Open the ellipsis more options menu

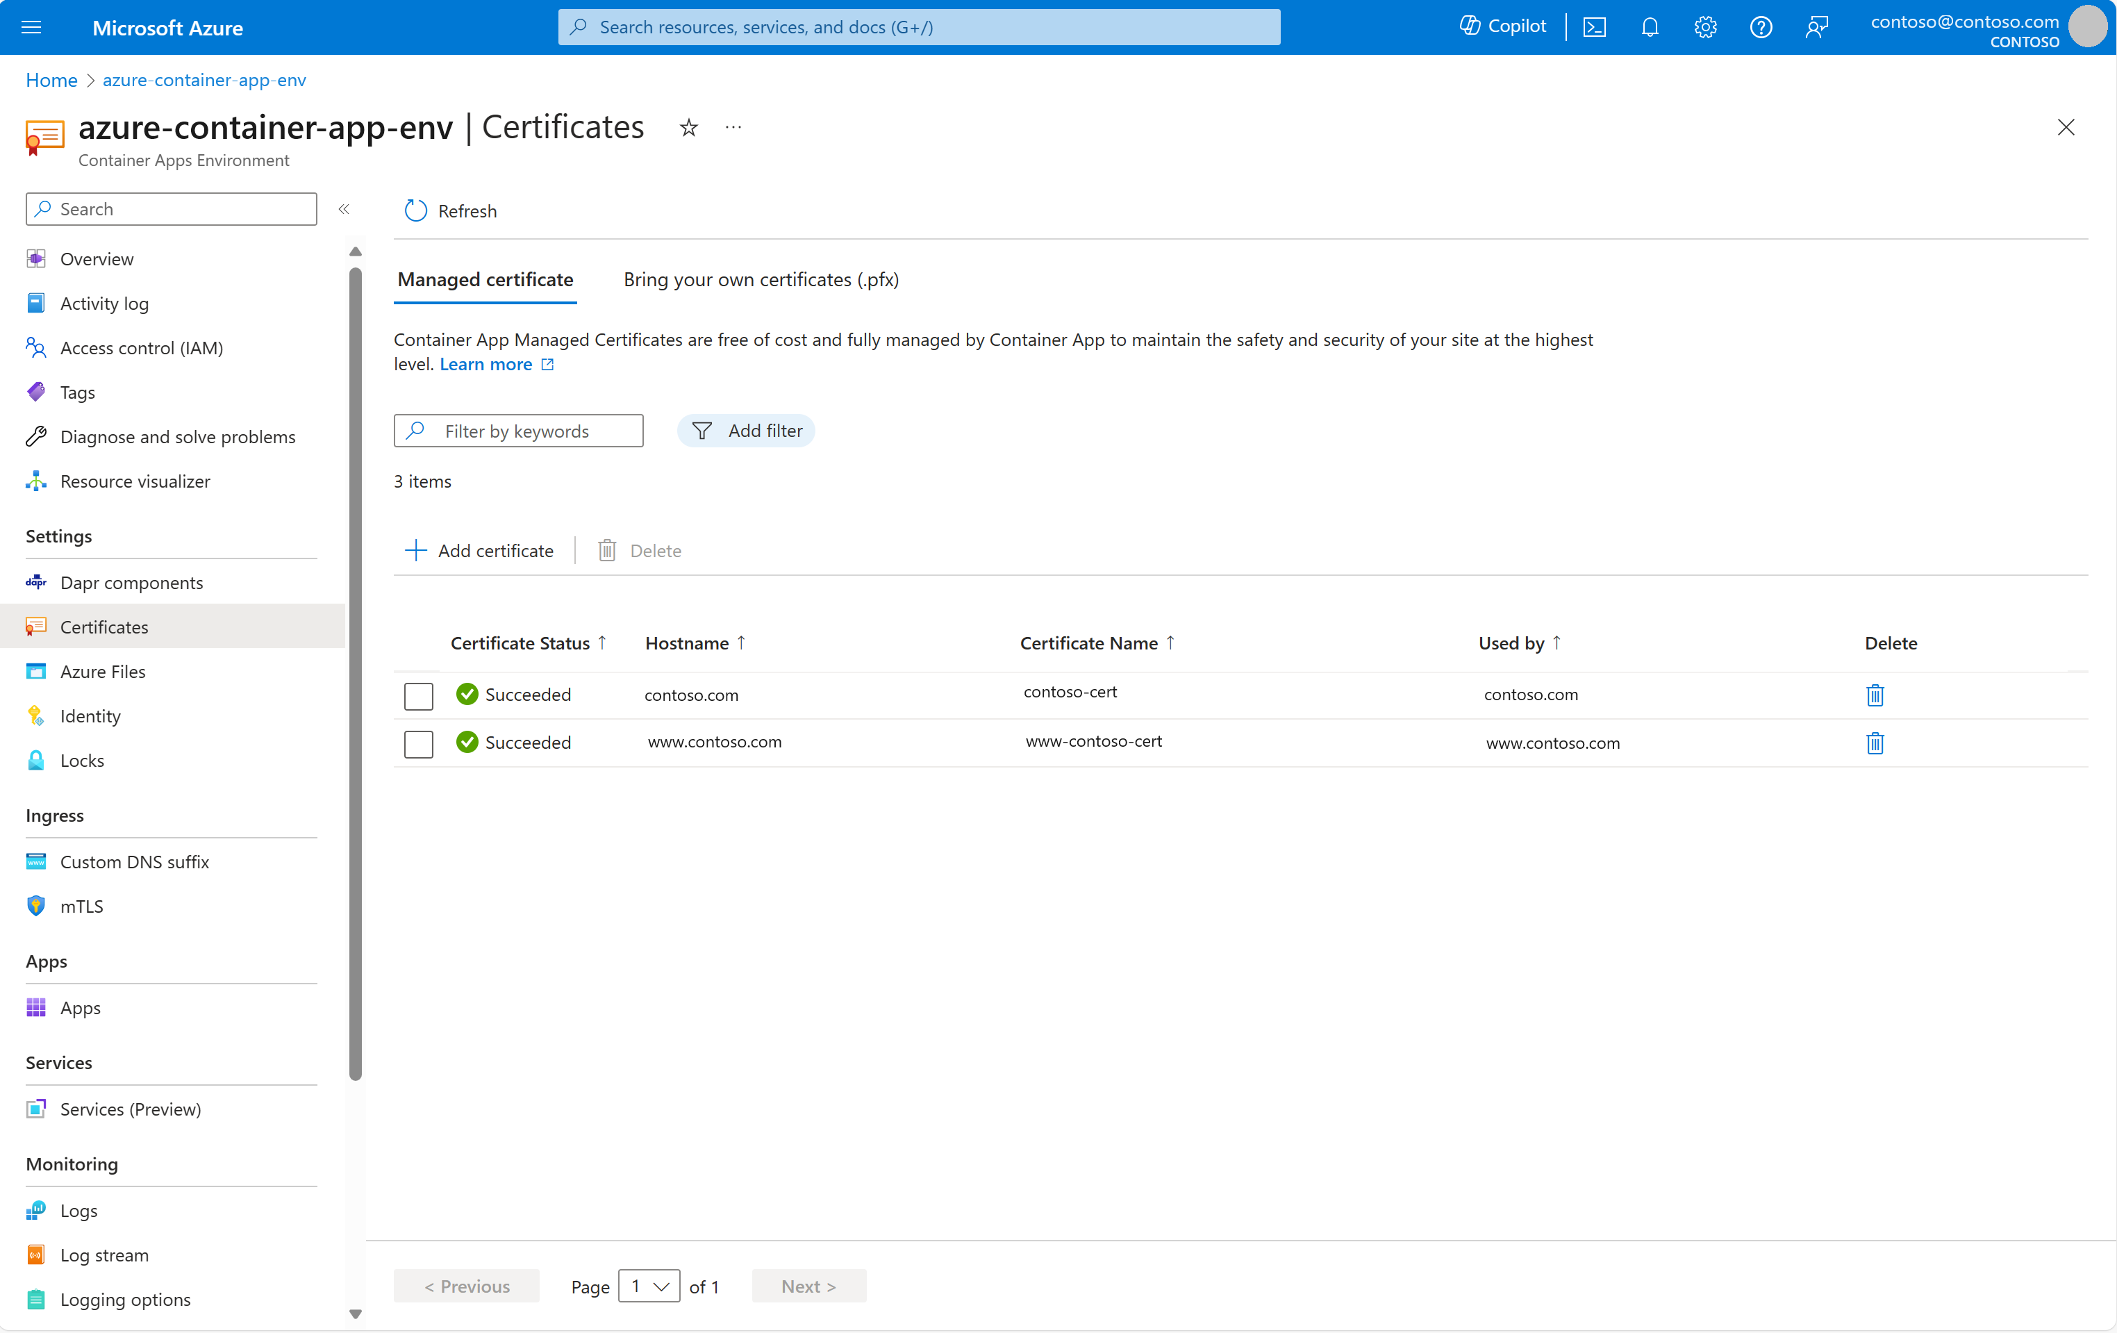(733, 128)
